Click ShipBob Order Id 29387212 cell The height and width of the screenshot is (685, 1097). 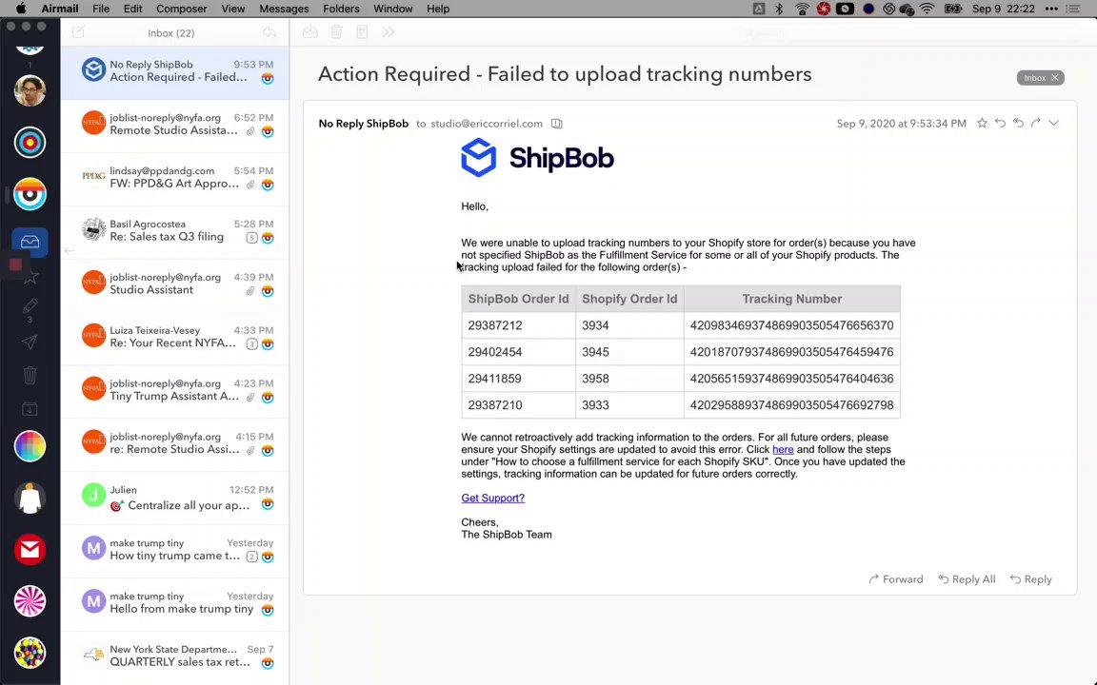point(518,325)
